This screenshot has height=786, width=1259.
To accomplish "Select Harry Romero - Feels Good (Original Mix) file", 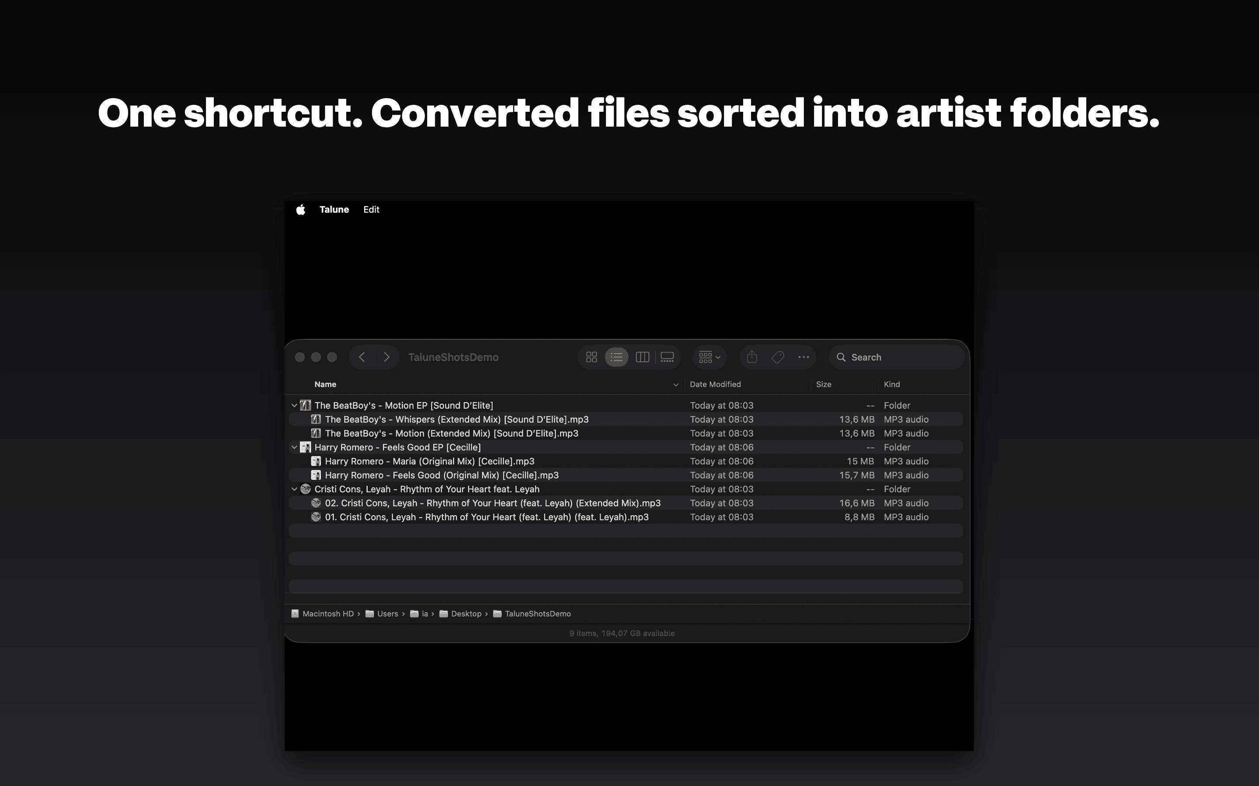I will pos(442,475).
